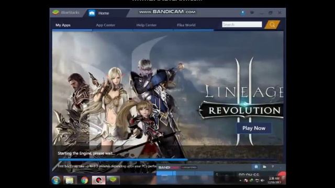The image size is (335, 188).
Task: Click the taskbar clock showing 2:38 AM
Action: [x=274, y=180]
